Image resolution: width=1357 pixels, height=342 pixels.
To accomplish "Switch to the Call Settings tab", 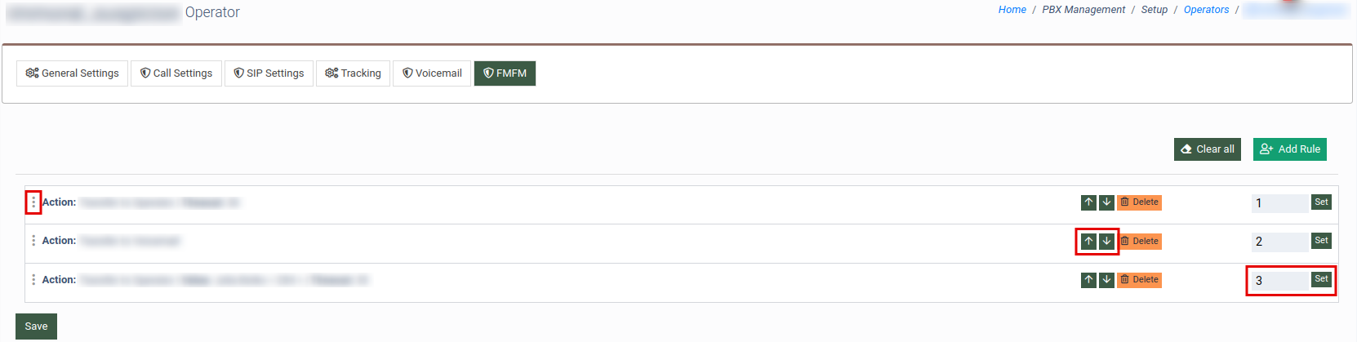I will (x=176, y=73).
